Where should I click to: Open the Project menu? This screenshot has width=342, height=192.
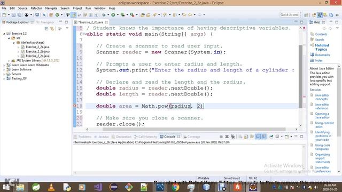pos(77,9)
